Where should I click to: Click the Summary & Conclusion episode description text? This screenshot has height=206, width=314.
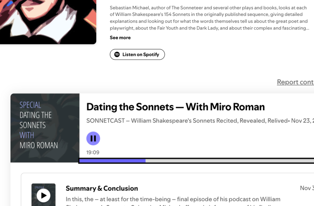[173, 199]
